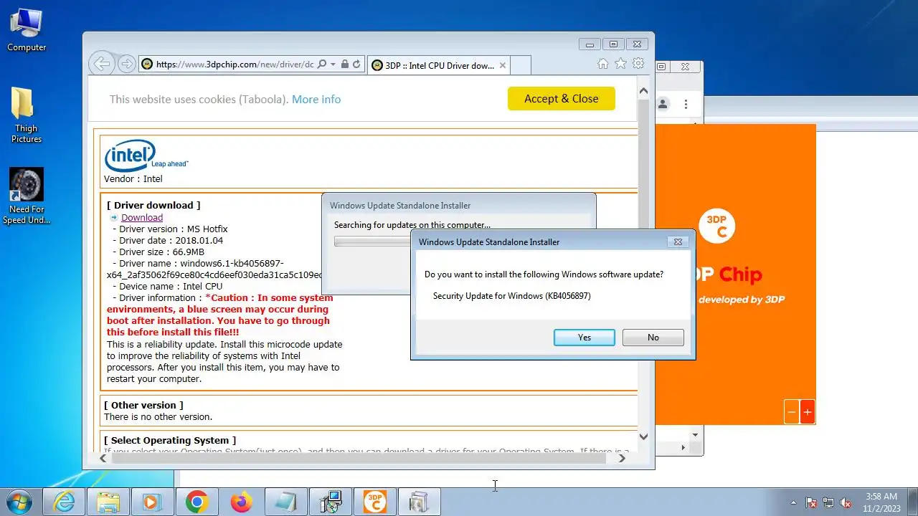918x516 pixels.
Task: Click the Action Center flag tray icon
Action: pyautogui.click(x=811, y=502)
